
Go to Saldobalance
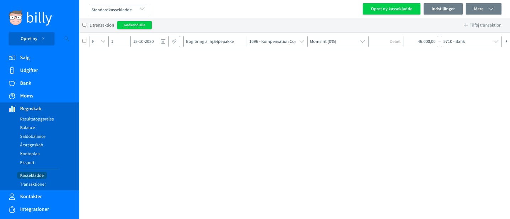[x=33, y=136]
